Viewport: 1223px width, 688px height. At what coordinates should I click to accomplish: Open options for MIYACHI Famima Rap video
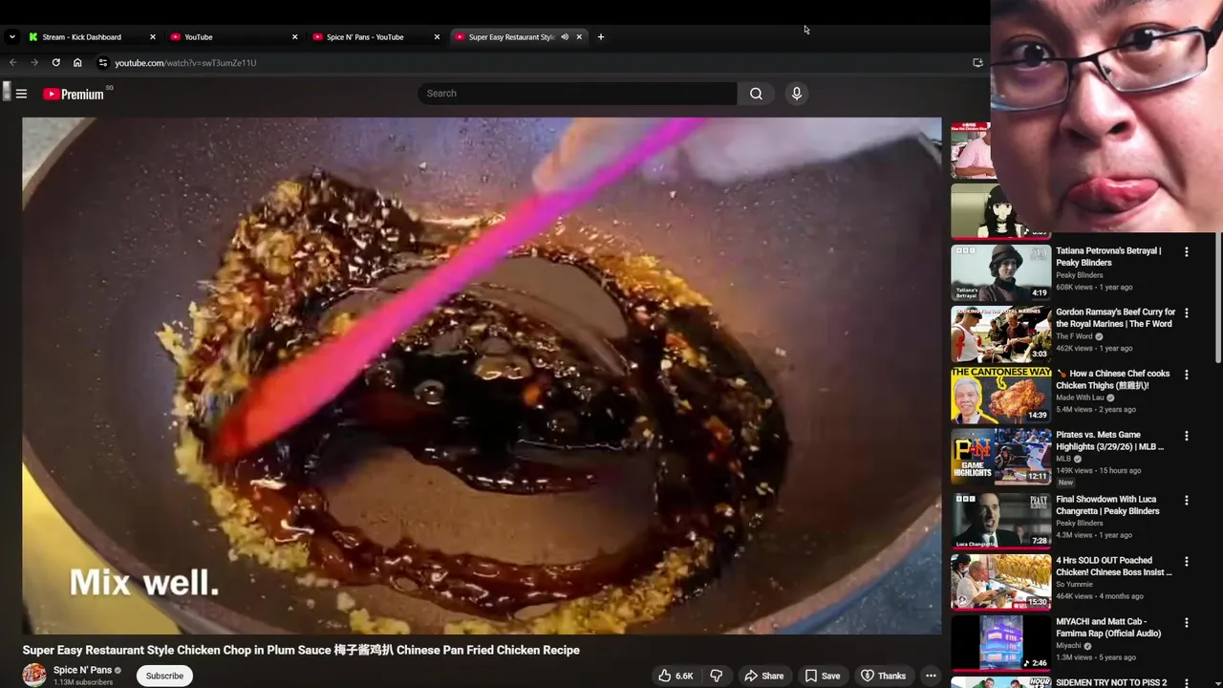click(1187, 623)
